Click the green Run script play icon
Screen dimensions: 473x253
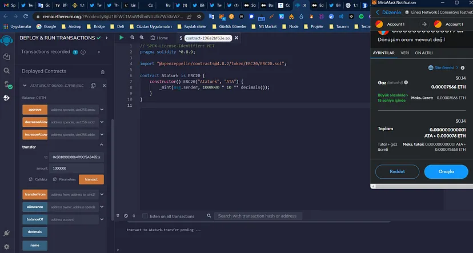click(x=121, y=38)
